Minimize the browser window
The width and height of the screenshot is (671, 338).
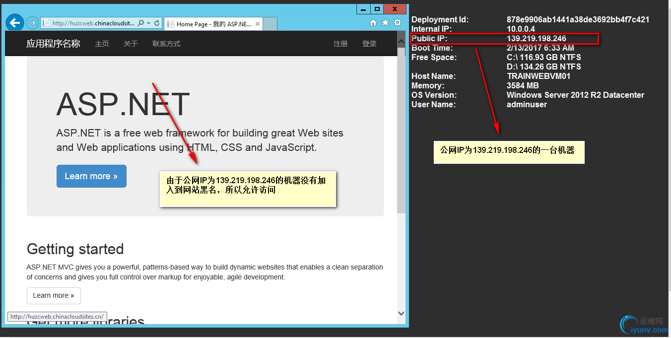pos(363,9)
